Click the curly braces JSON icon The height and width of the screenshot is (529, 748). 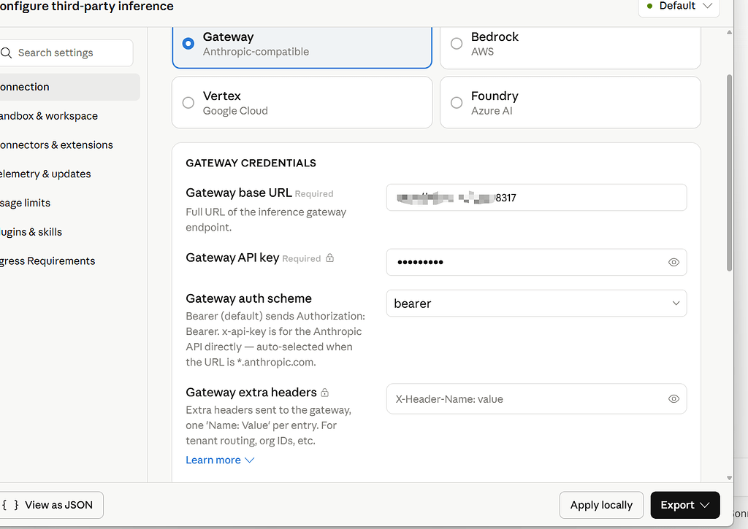coord(10,505)
